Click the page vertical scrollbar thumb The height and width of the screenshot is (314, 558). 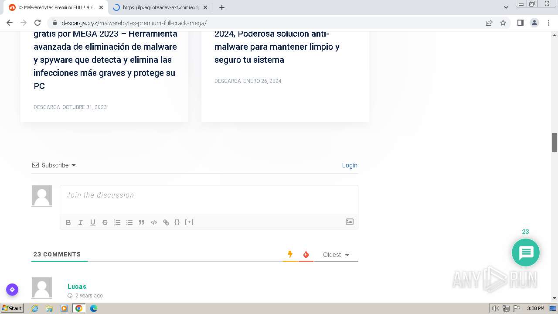tap(555, 143)
